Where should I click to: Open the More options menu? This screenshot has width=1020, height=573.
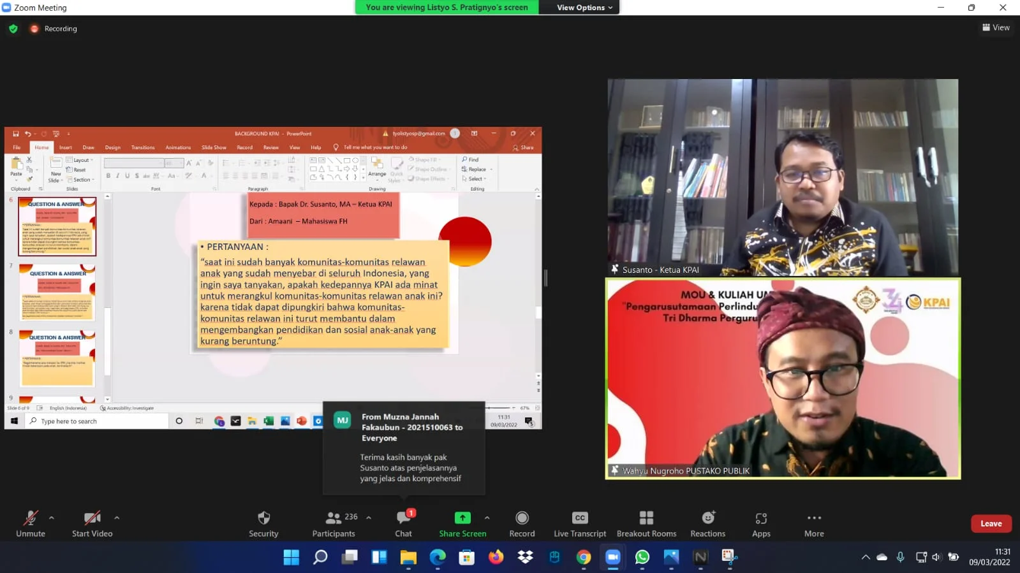click(x=814, y=524)
